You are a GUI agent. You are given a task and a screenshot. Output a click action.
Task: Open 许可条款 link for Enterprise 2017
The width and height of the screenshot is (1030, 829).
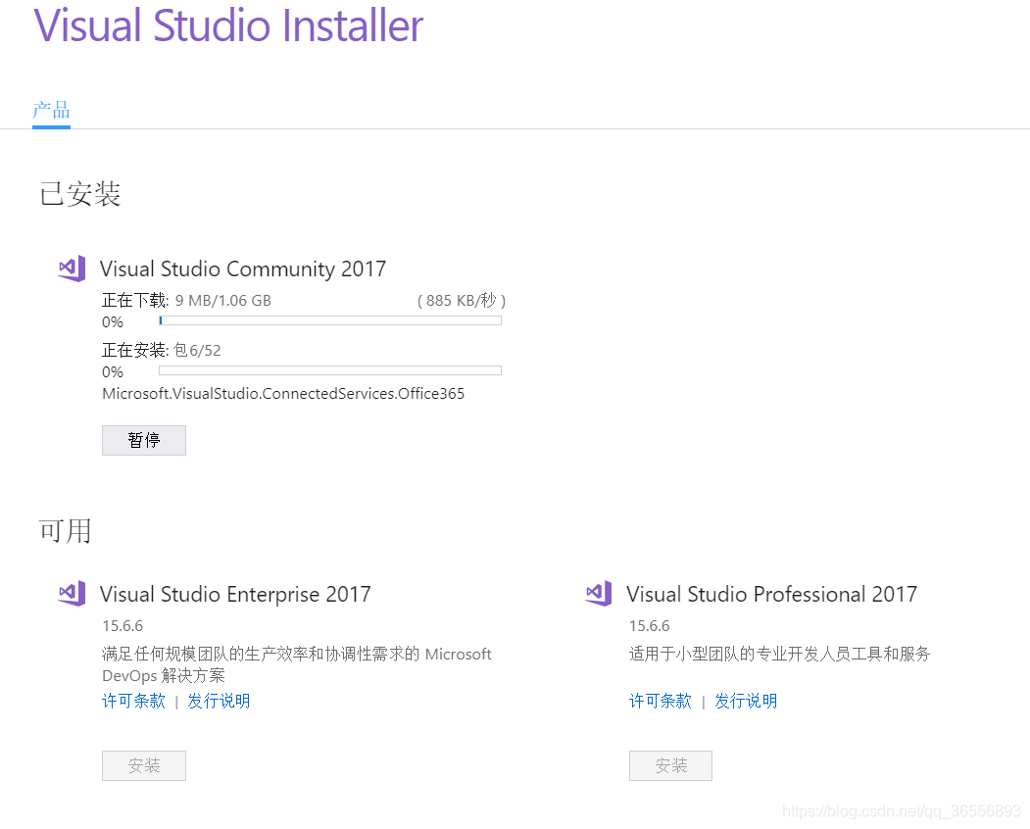(x=133, y=701)
